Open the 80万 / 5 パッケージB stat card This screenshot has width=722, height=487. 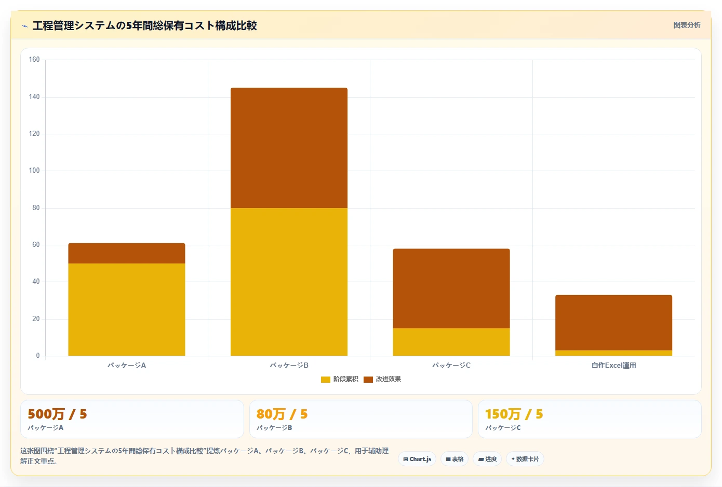tap(360, 419)
